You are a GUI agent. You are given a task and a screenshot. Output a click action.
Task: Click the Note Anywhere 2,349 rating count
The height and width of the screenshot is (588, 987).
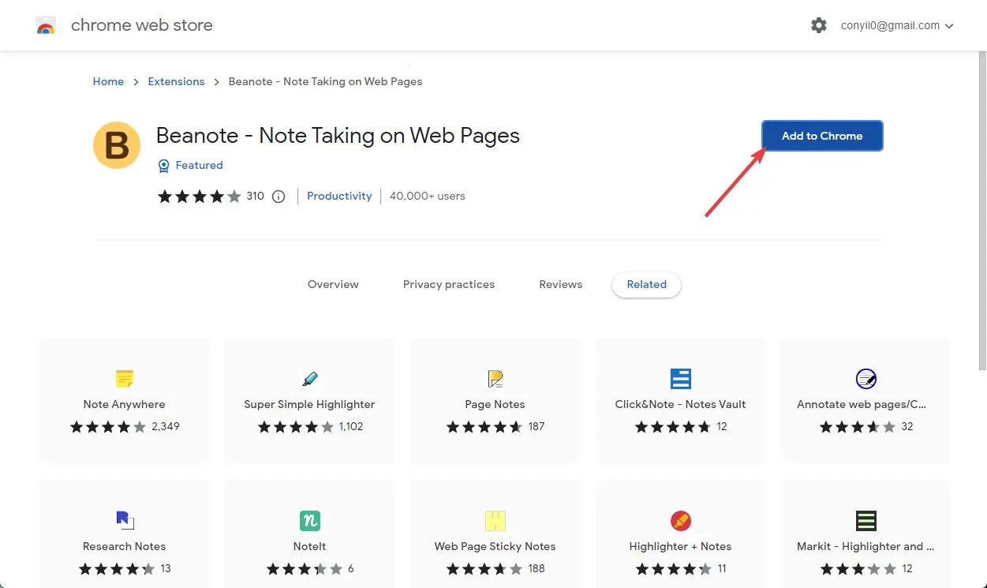coord(166,426)
